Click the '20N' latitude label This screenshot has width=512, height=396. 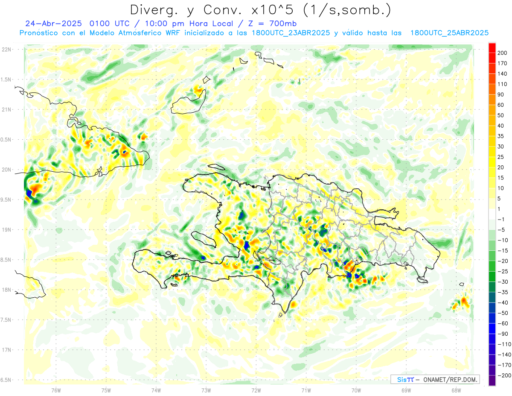coord(6,170)
